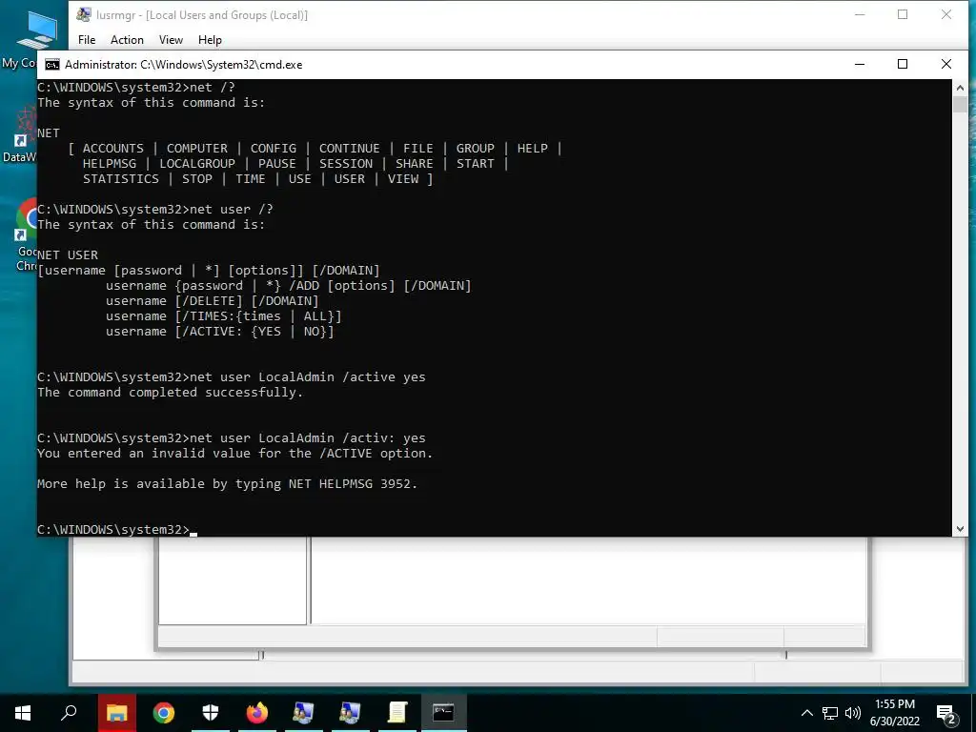
Task: Open the Windows Start menu
Action: (x=23, y=712)
